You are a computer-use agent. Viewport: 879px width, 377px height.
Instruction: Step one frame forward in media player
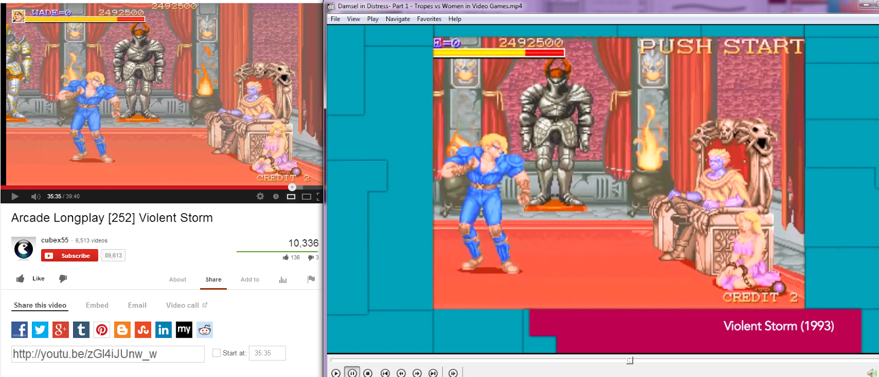pos(453,373)
